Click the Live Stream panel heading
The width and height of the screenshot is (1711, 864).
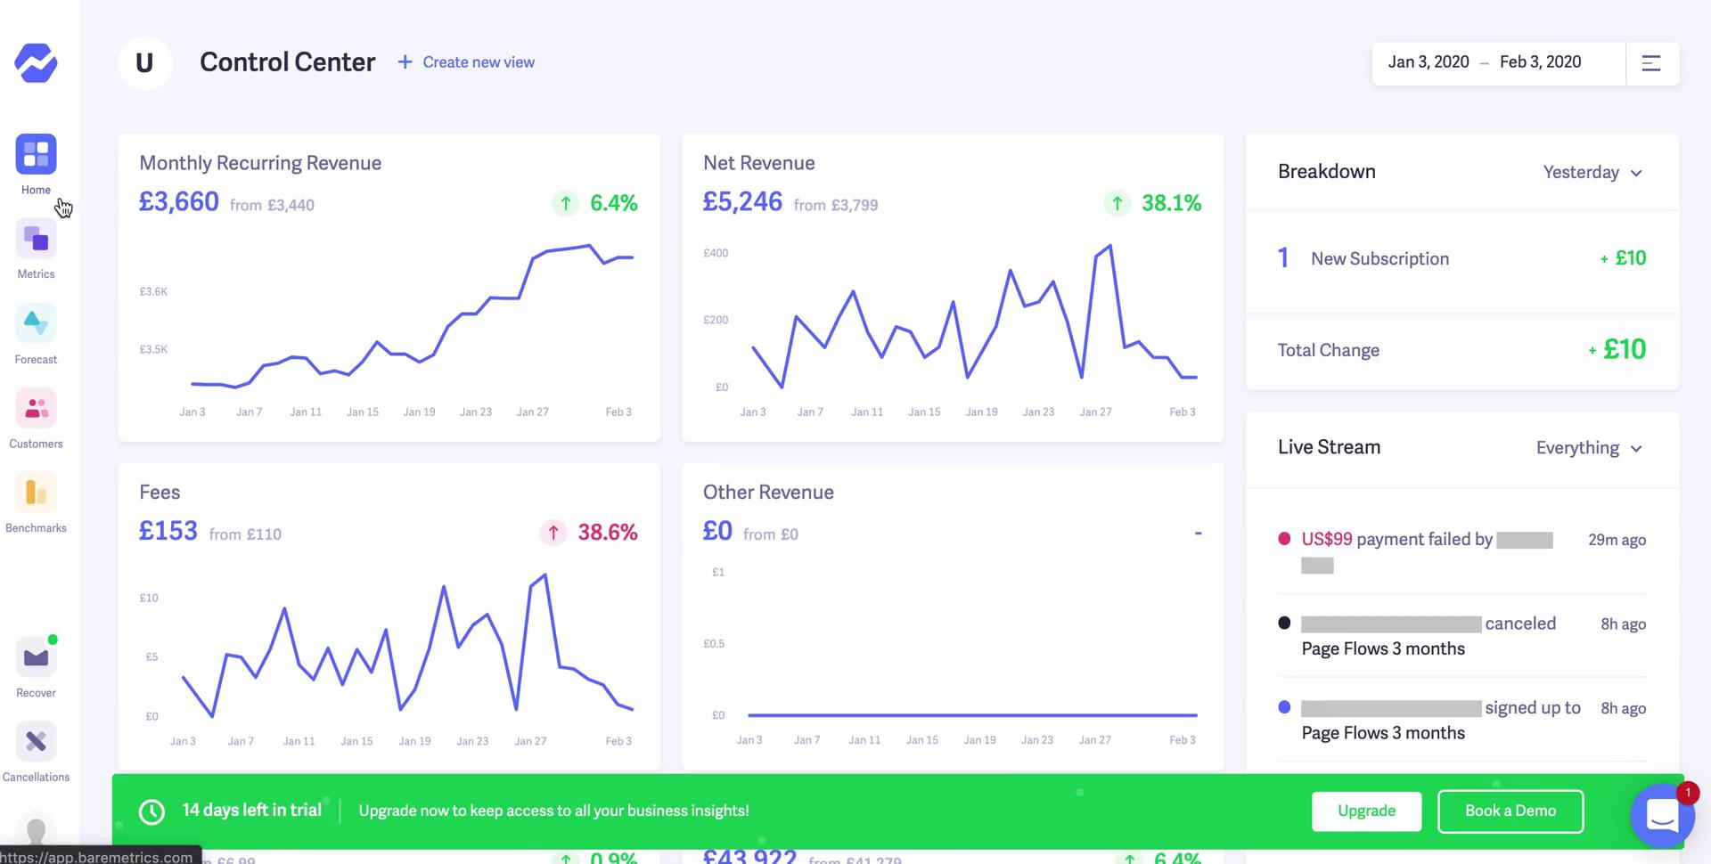[x=1329, y=447]
